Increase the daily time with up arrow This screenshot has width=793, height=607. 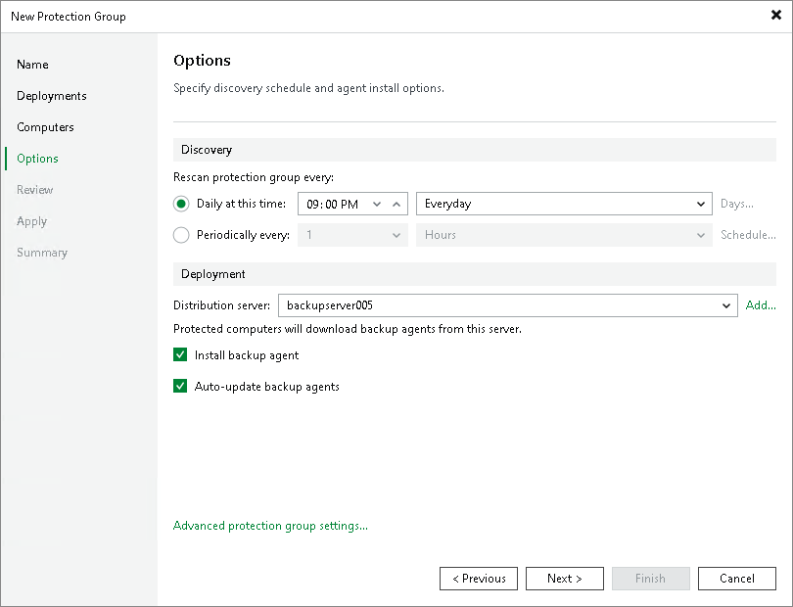[396, 204]
